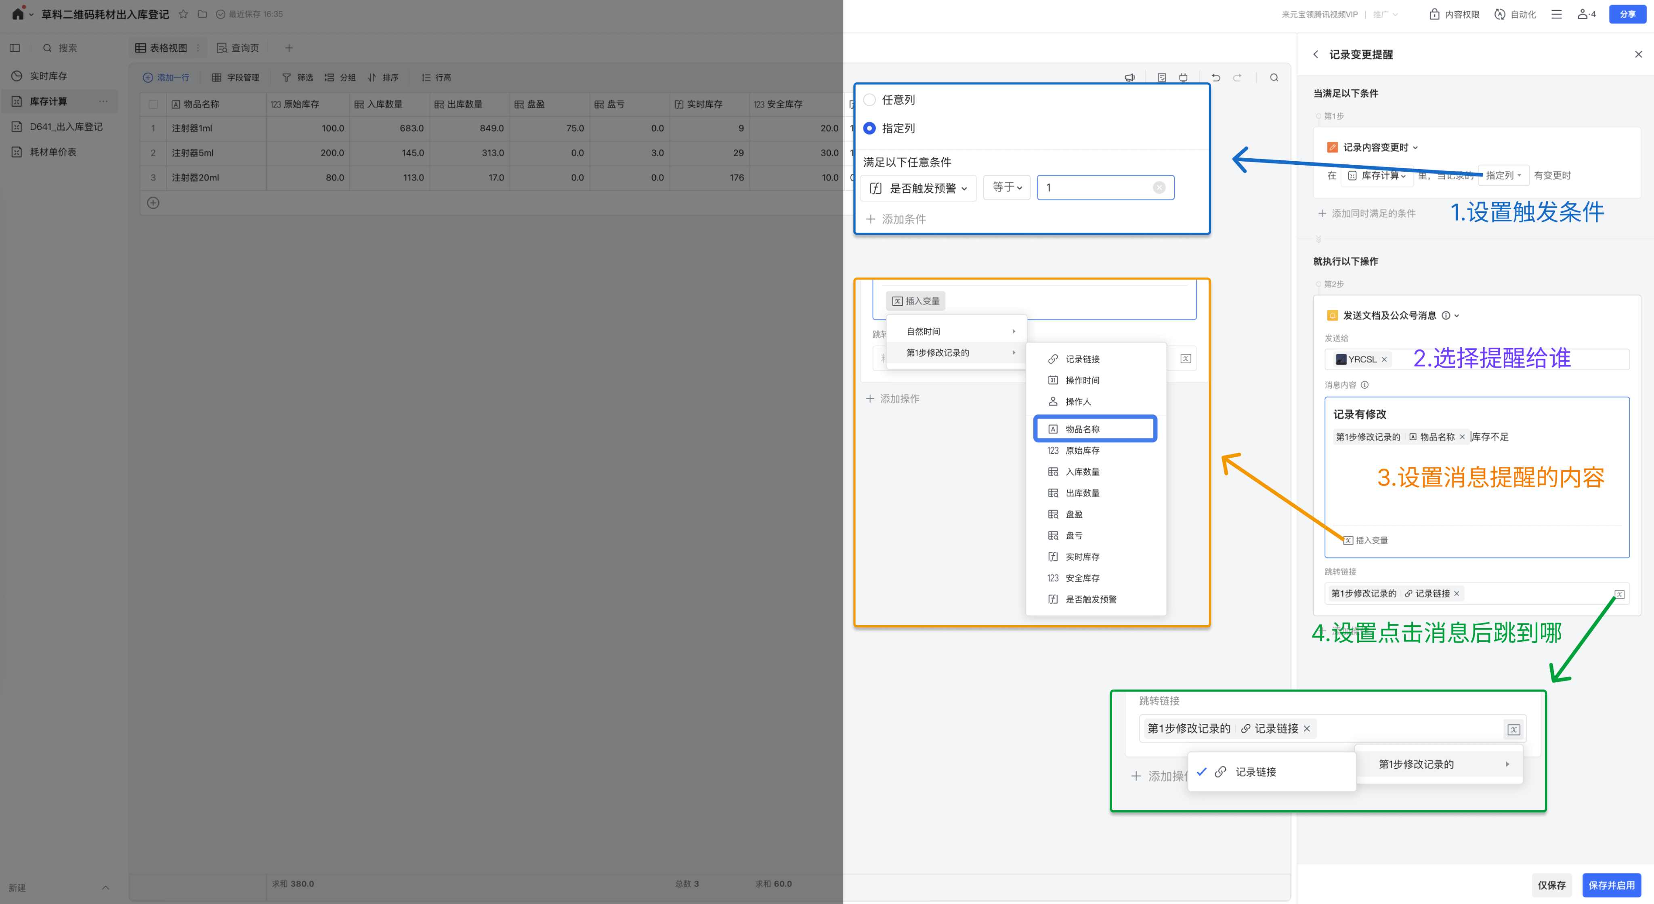The image size is (1654, 904).
Task: Click the back arrow beside 记录变更提醒
Action: click(x=1316, y=55)
